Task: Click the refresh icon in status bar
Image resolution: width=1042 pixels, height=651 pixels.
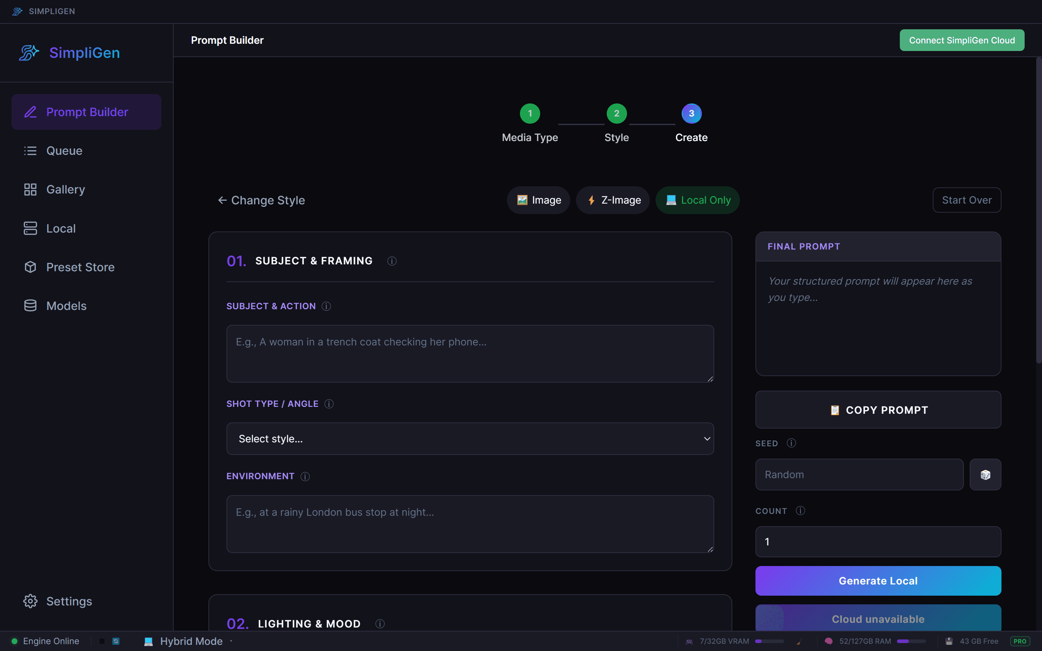Action: coord(116,641)
